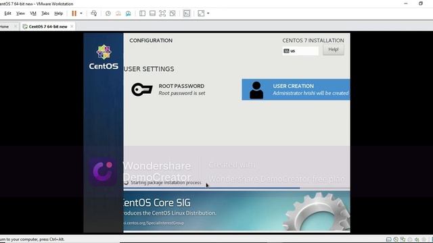Image resolution: width=433 pixels, height=243 pixels.
Task: Open the Help menu
Action: click(59, 13)
